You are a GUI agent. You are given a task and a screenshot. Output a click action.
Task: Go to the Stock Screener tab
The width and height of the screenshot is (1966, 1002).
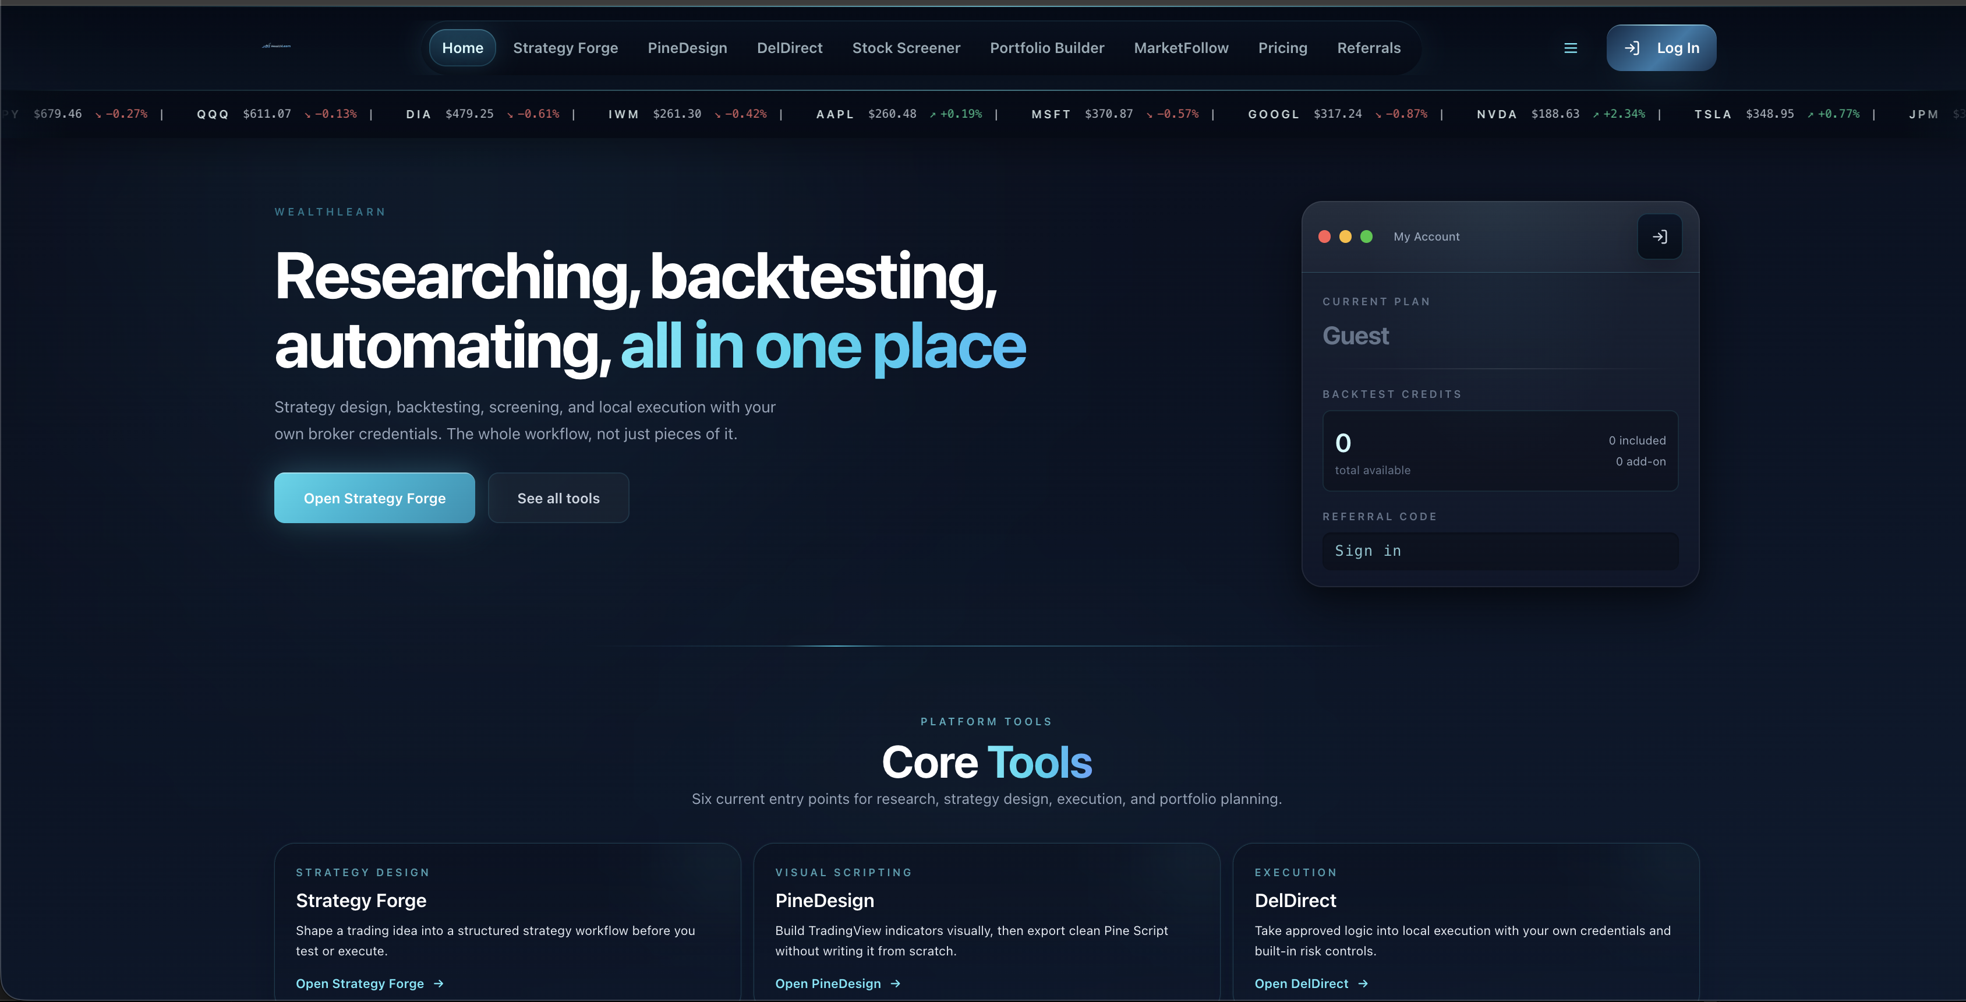tap(906, 48)
